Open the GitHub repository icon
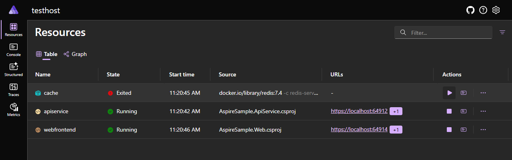 click(470, 10)
